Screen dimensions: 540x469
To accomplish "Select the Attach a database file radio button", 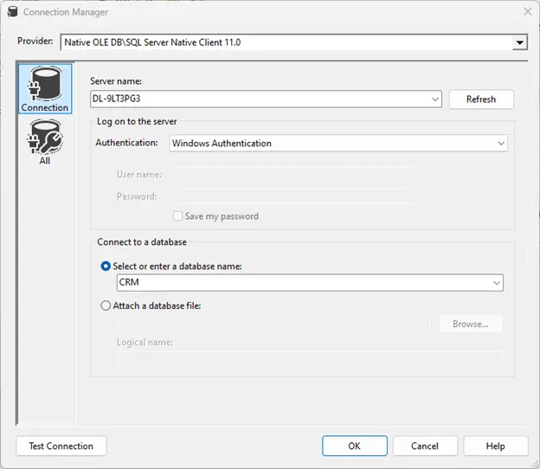I will 106,305.
